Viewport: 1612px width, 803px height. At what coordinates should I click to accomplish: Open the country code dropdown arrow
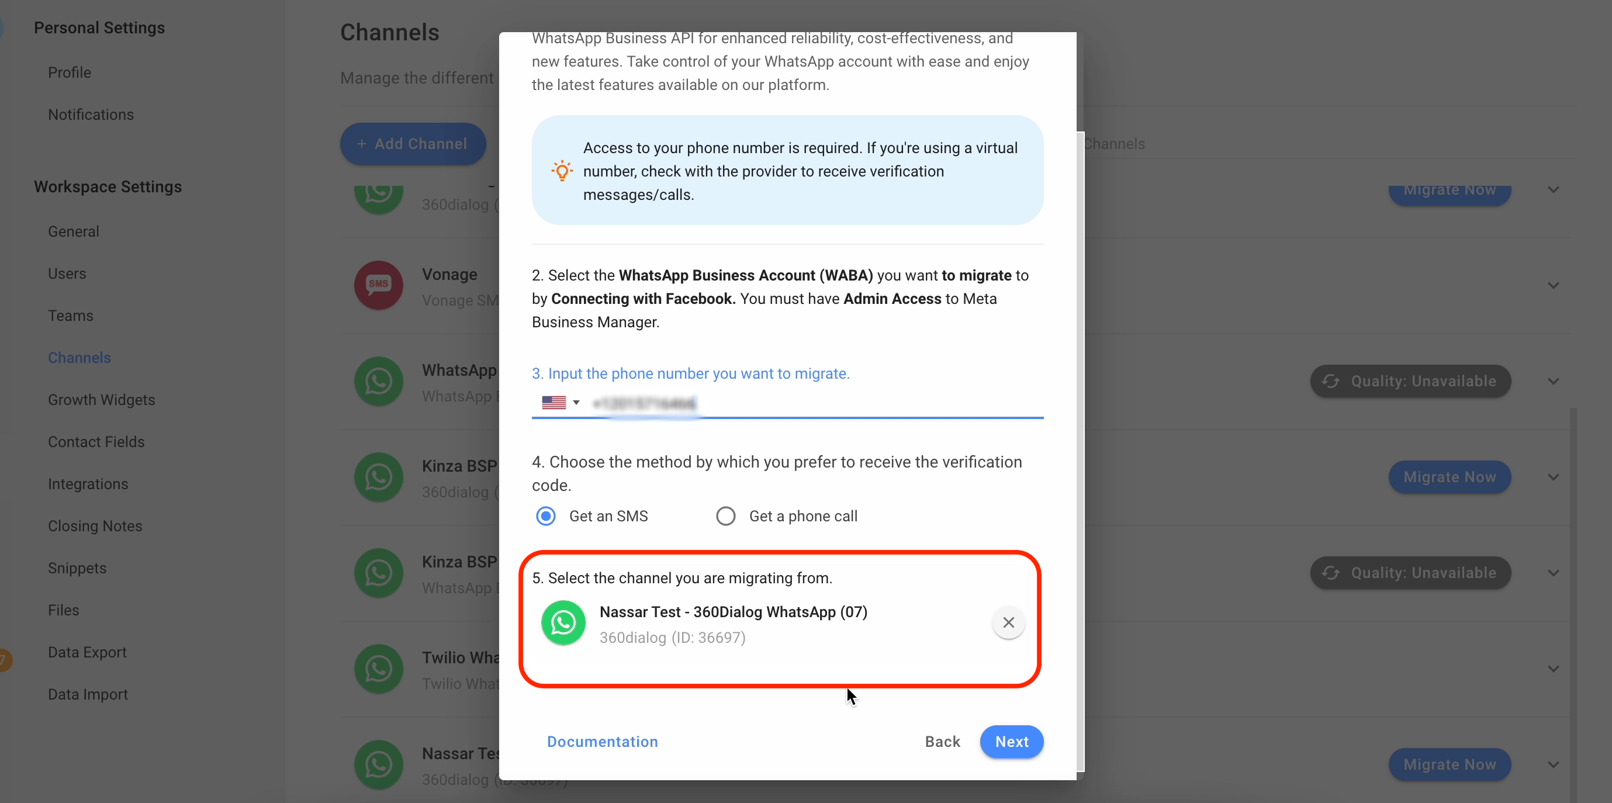(576, 403)
